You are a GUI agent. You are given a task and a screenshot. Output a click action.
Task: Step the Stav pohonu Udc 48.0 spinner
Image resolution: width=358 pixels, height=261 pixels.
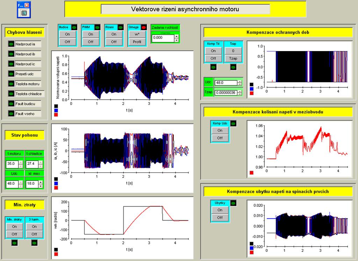[21, 184]
